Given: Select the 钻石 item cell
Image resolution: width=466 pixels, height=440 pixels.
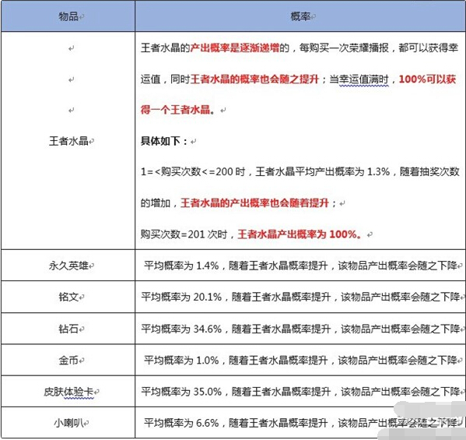Looking at the screenshot, I should [x=68, y=329].
